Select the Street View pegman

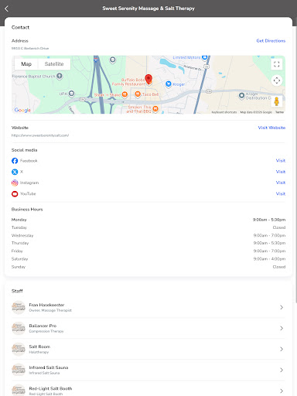(x=277, y=101)
